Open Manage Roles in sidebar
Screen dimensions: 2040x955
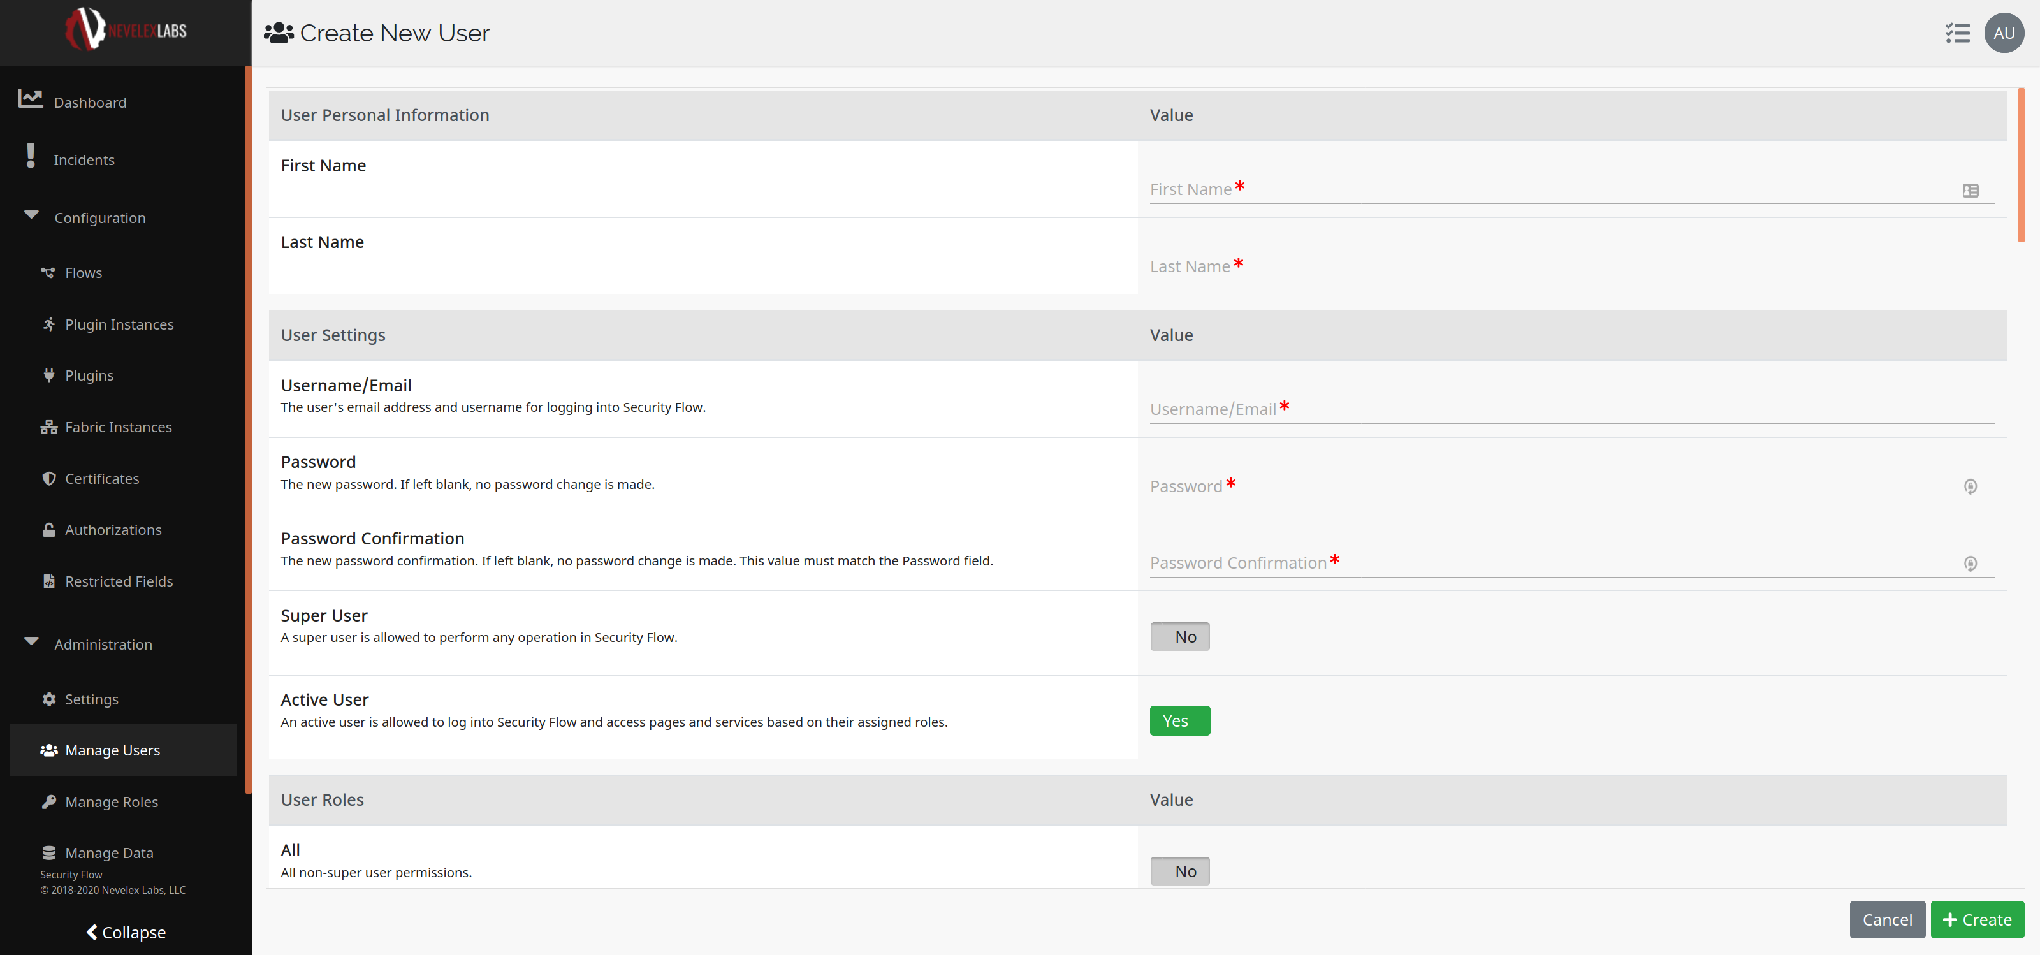click(x=112, y=801)
